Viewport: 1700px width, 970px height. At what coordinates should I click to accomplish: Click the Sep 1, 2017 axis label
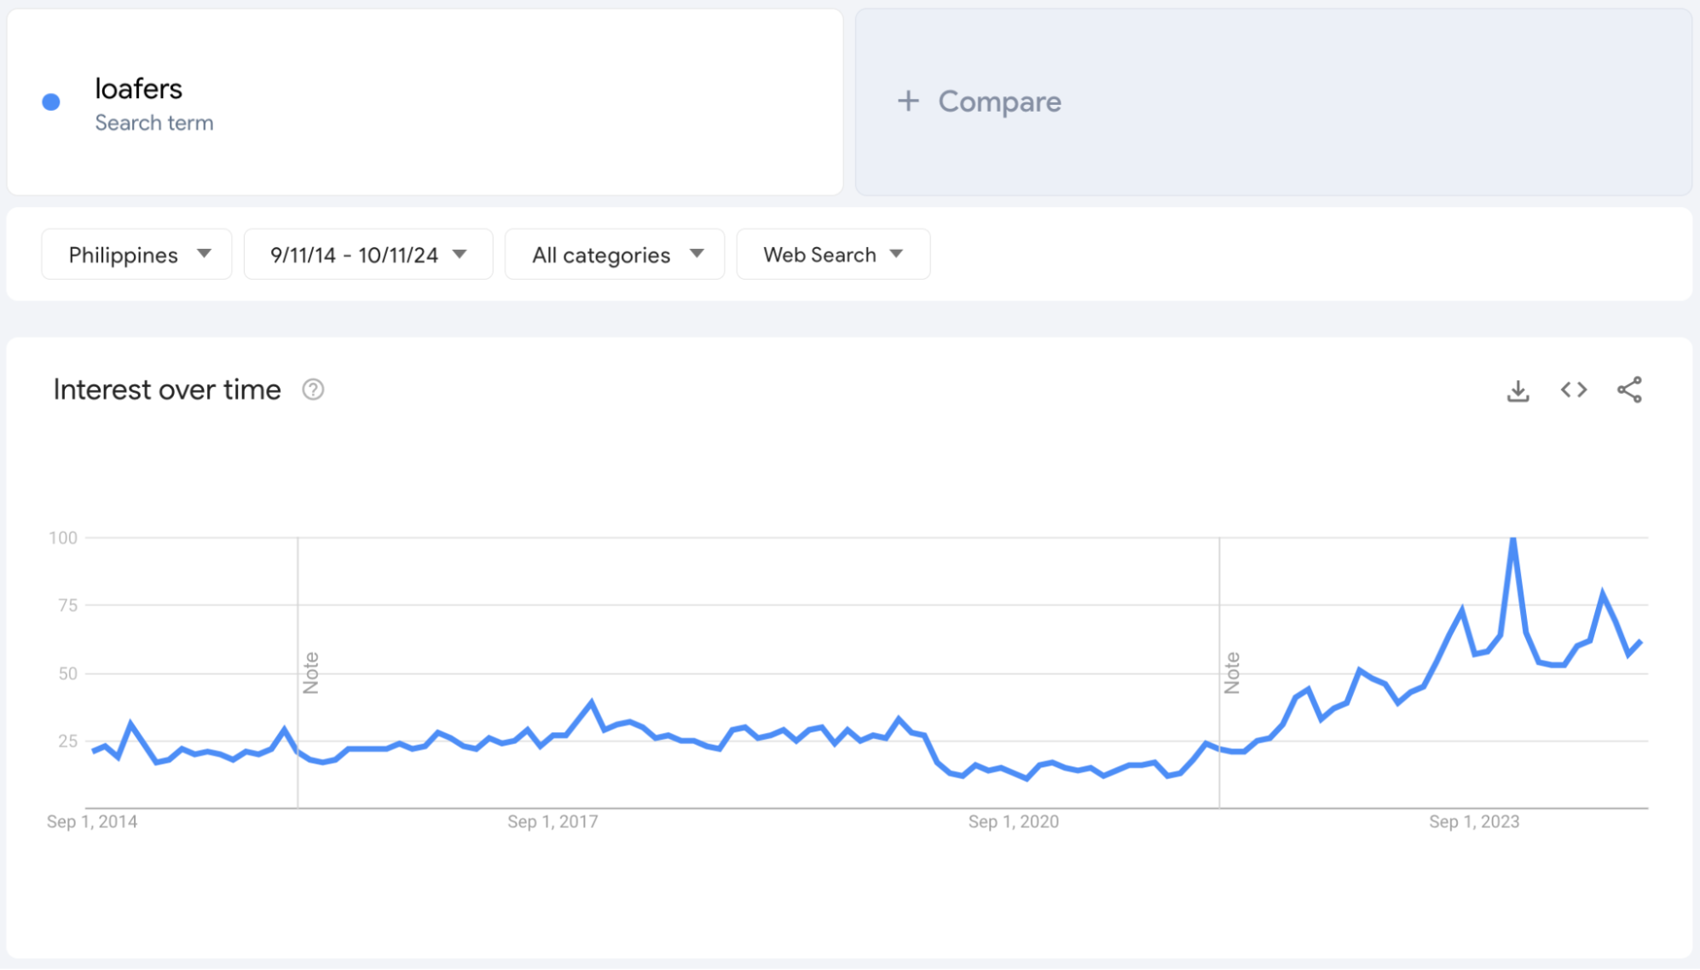552,822
